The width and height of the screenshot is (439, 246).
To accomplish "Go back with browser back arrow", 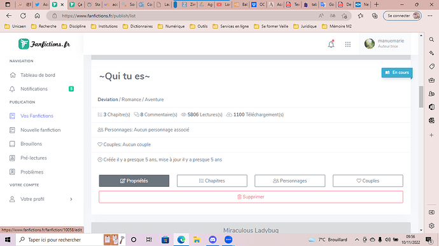I will (9, 16).
